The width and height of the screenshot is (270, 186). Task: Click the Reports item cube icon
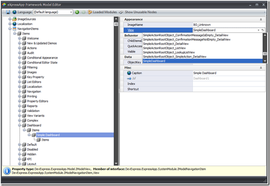point(24,106)
